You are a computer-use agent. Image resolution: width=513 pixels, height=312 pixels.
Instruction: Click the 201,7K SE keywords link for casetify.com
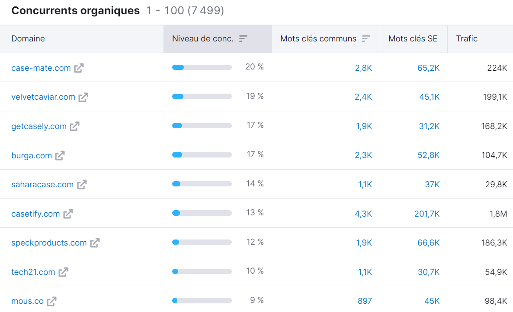tap(427, 213)
